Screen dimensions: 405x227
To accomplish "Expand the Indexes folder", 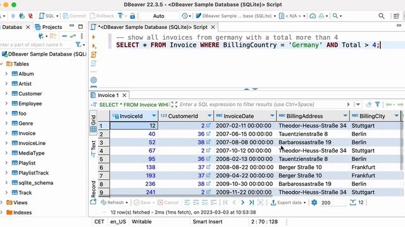I will click(1, 212).
